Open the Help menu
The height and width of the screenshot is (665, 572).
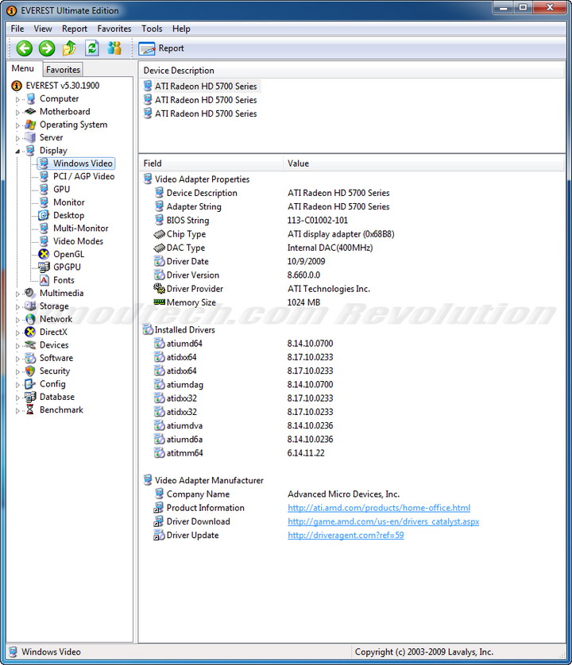click(x=181, y=29)
